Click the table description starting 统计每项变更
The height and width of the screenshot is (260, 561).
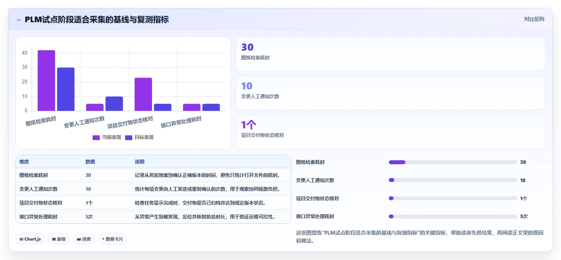(207, 189)
